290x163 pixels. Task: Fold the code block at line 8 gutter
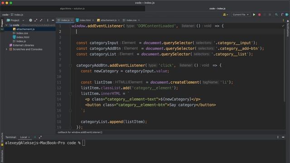tap(70, 65)
